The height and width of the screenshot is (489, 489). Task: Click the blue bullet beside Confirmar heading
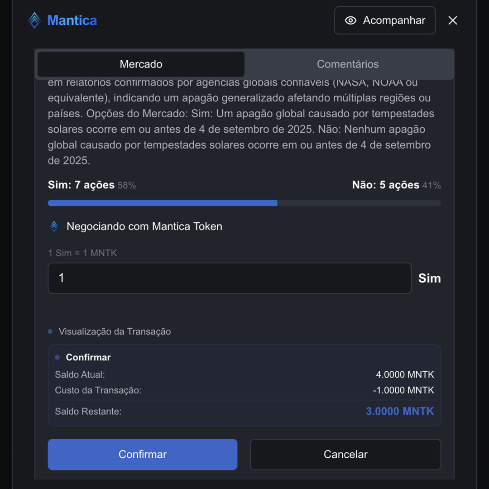[x=57, y=358]
